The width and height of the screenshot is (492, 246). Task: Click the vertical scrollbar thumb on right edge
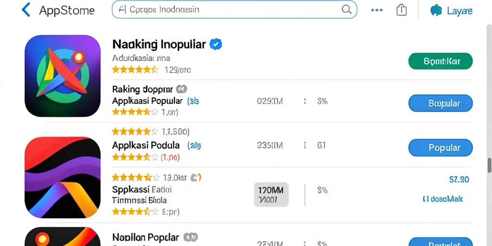click(489, 166)
